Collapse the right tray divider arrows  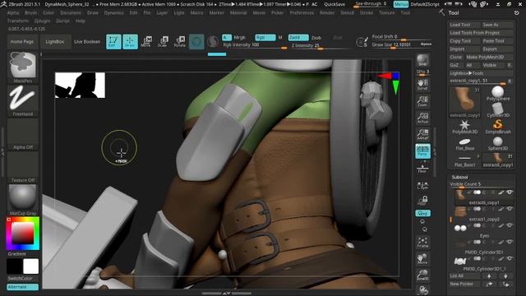click(435, 153)
